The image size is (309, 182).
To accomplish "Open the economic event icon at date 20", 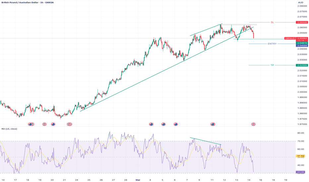I will (x=53, y=124).
